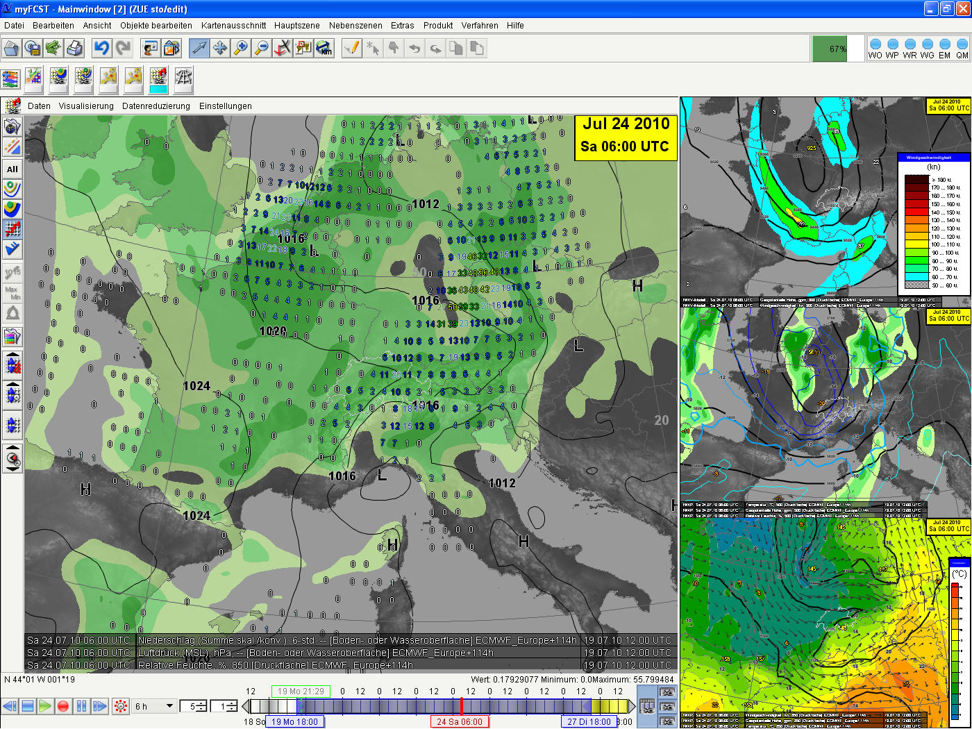Select the zoom-in magnifier tool
This screenshot has height=729, width=972.
pos(241,49)
